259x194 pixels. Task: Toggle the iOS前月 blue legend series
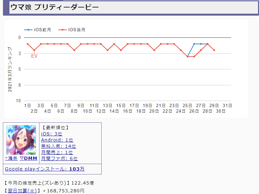click(43, 30)
